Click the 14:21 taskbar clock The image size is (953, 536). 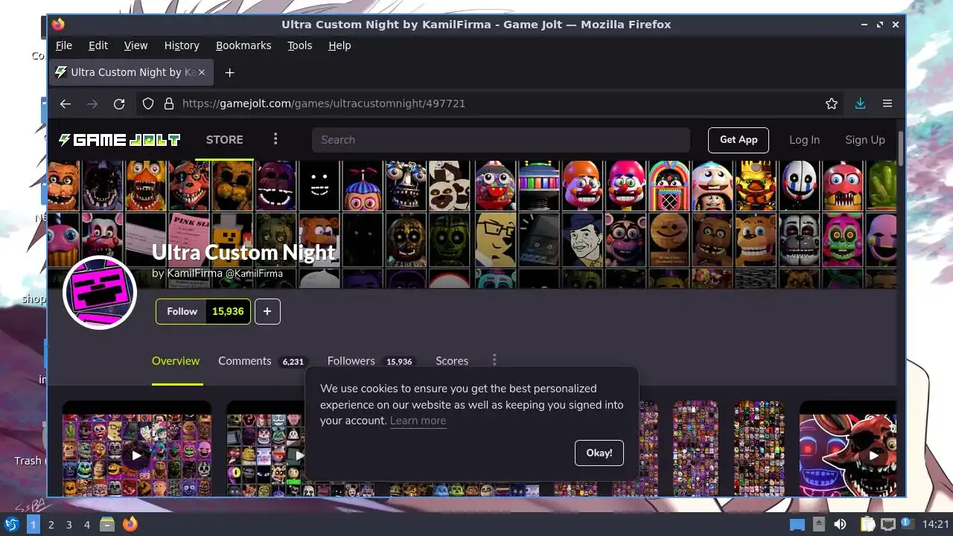click(x=936, y=525)
